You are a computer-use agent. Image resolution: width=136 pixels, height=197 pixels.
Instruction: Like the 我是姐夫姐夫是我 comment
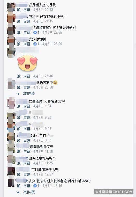pyautogui.click(x=19, y=10)
